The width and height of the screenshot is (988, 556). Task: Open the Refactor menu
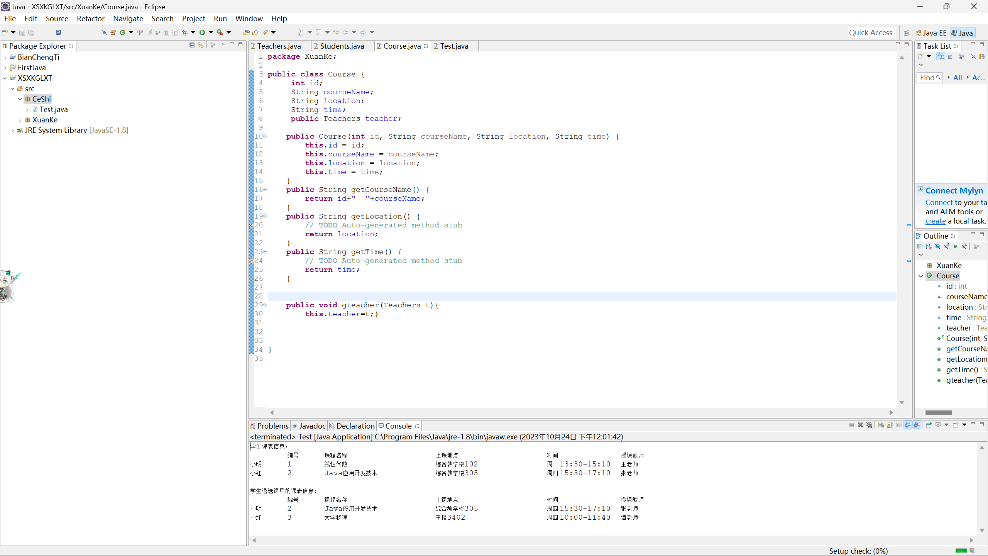(90, 18)
